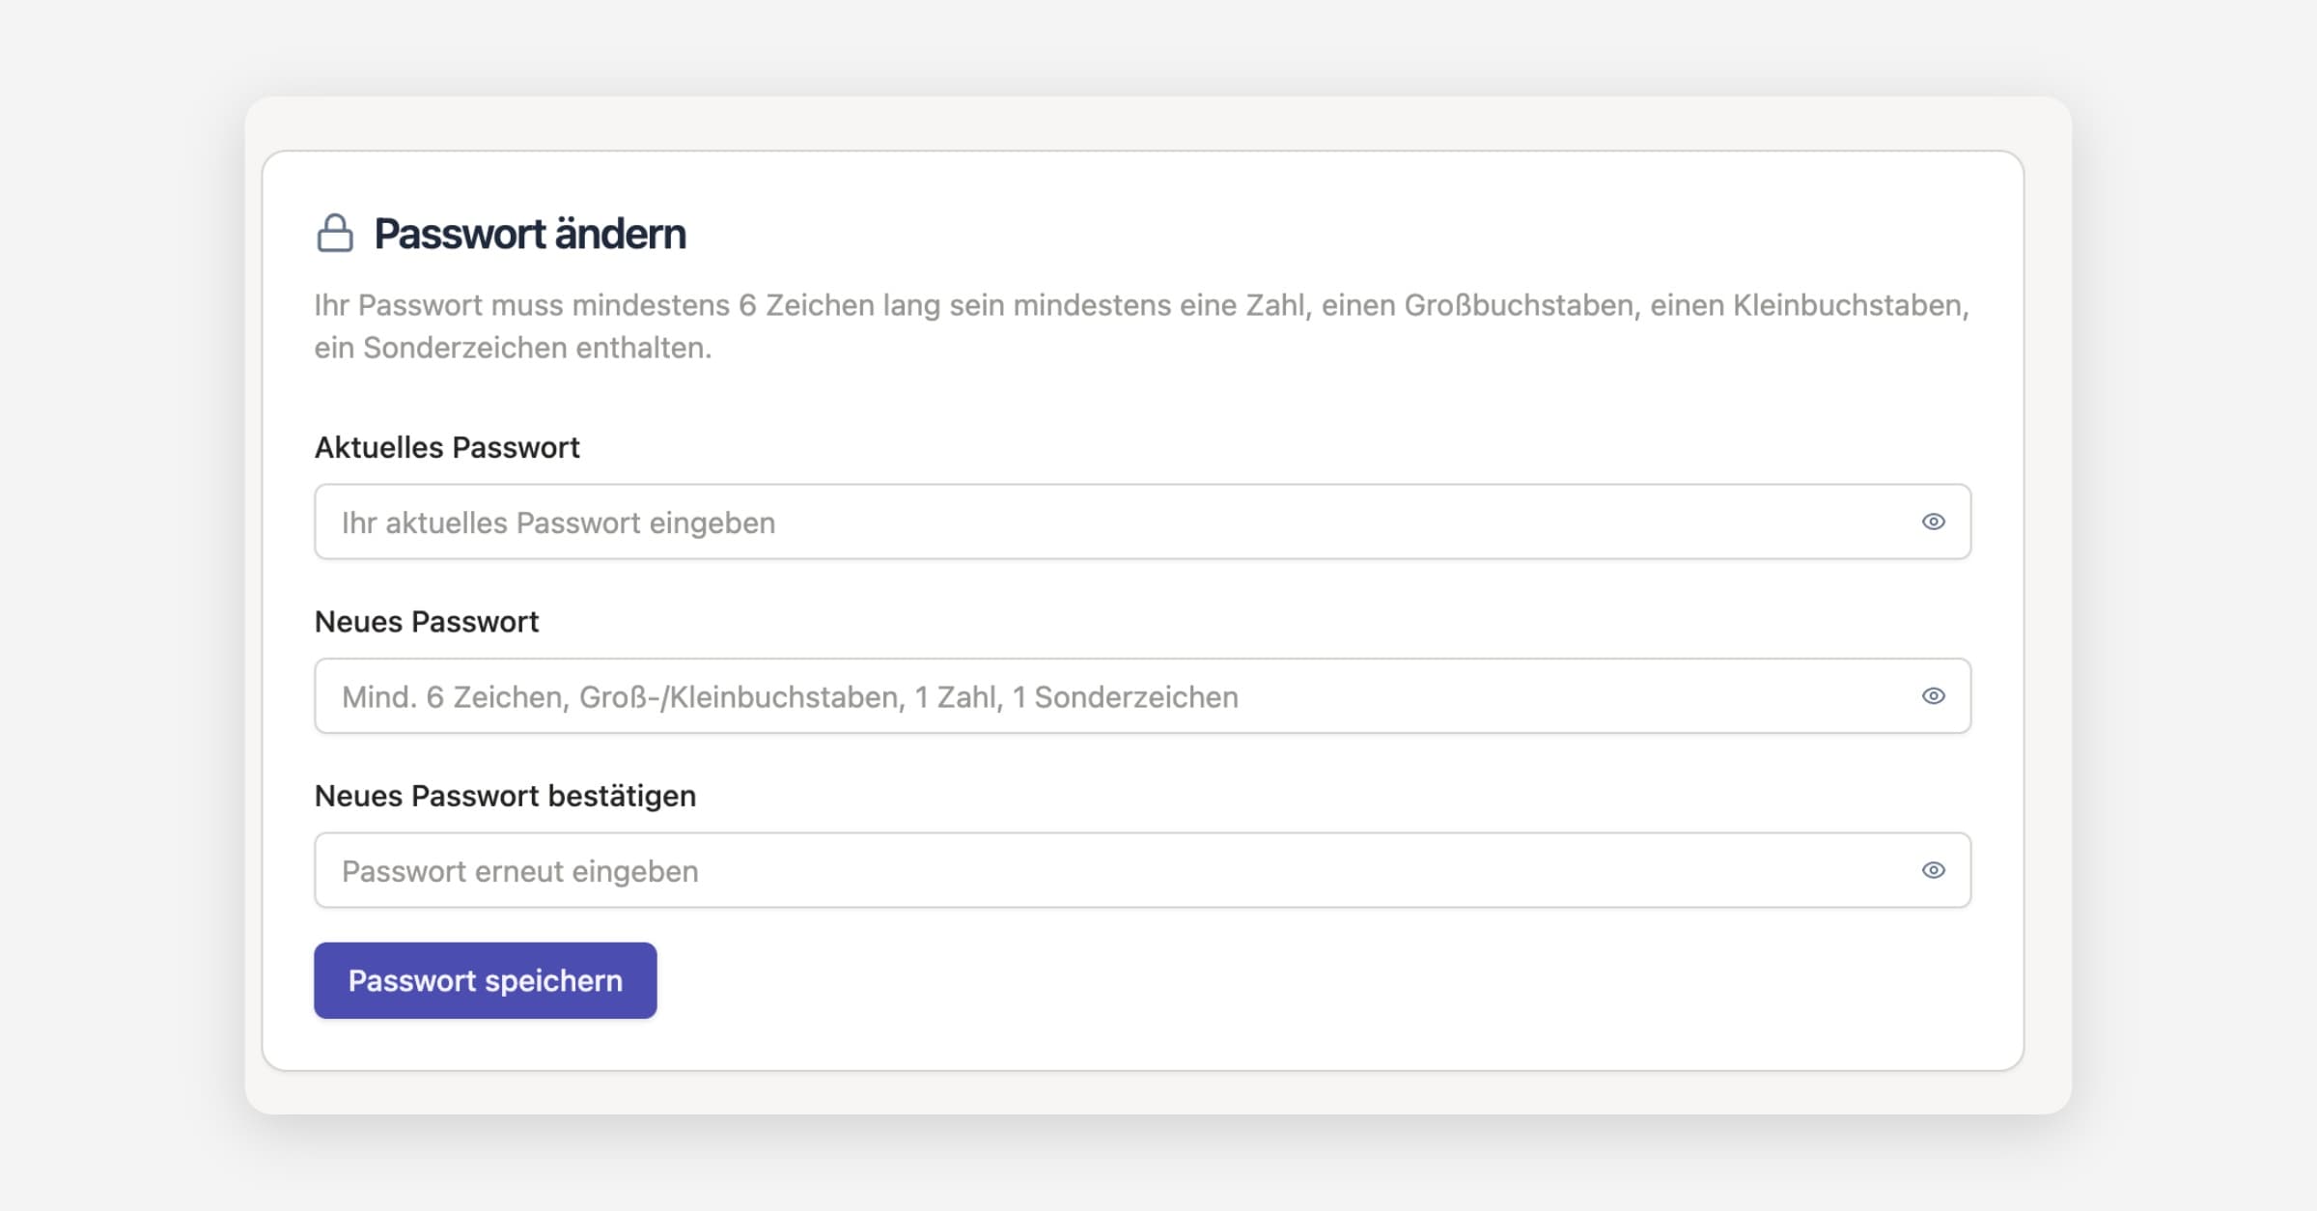
Task: Click placeholder 'Mind. 6 Zeichen, Groß-/Kleinbuchstaben'
Action: [x=790, y=697]
